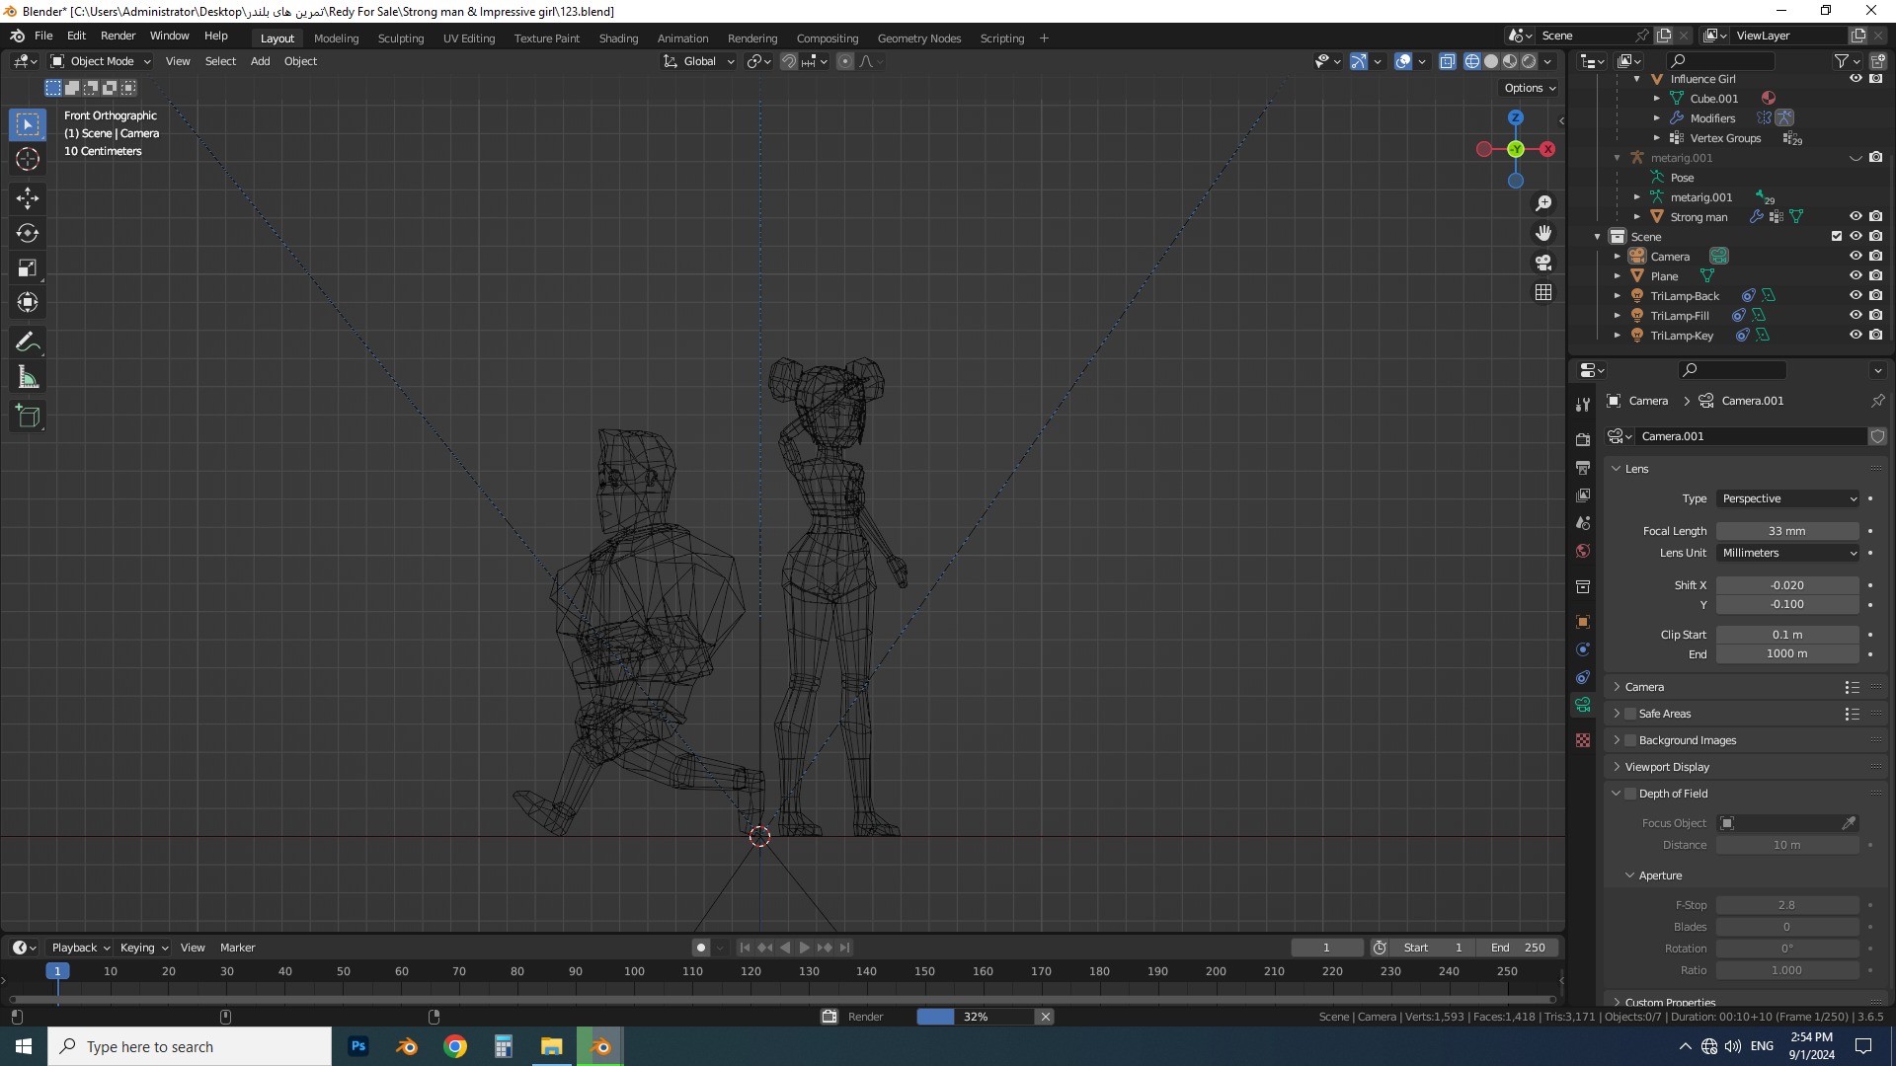Select the Rotate tool
Viewport: 1896px width, 1066px height.
pos(28,234)
